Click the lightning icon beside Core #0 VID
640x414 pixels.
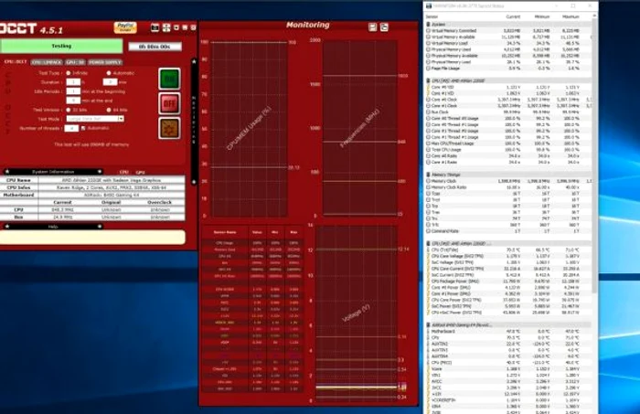click(x=428, y=87)
